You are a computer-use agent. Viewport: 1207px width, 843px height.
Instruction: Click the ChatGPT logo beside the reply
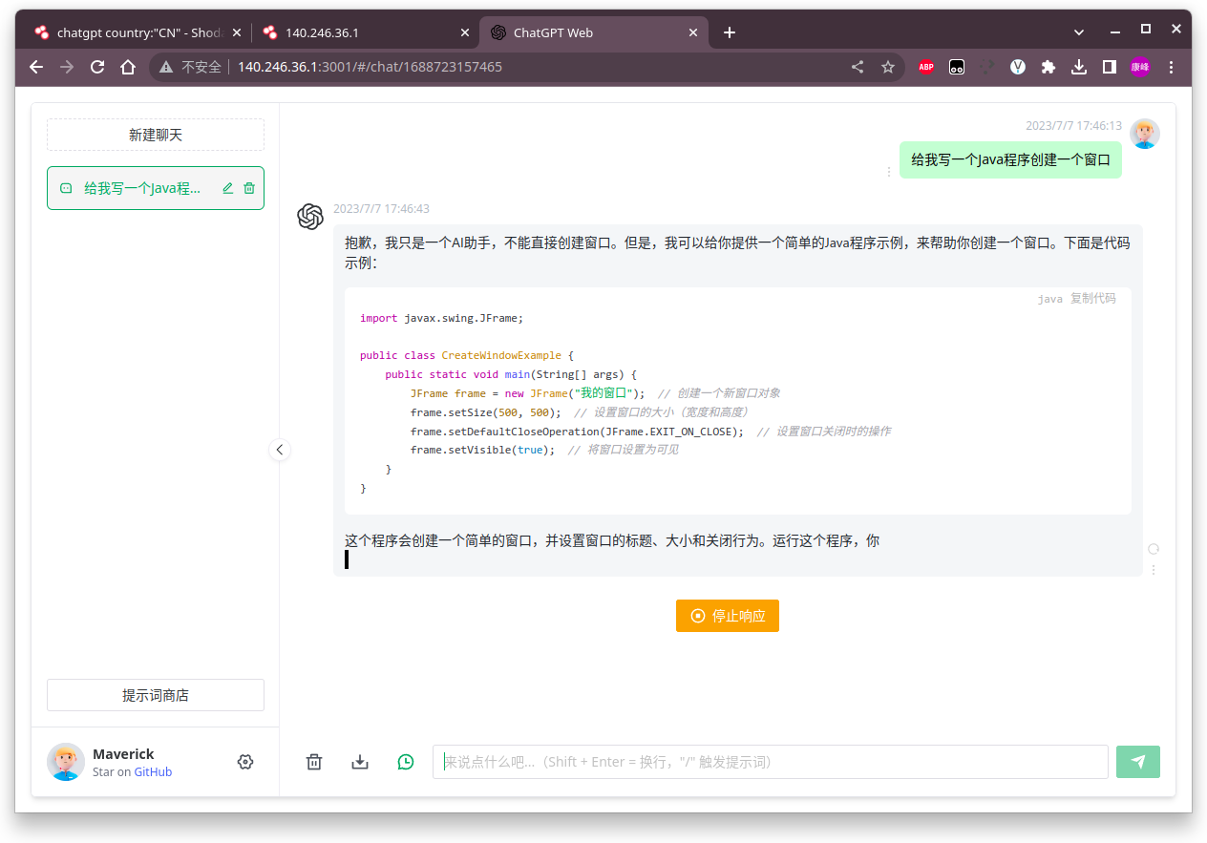(x=310, y=217)
